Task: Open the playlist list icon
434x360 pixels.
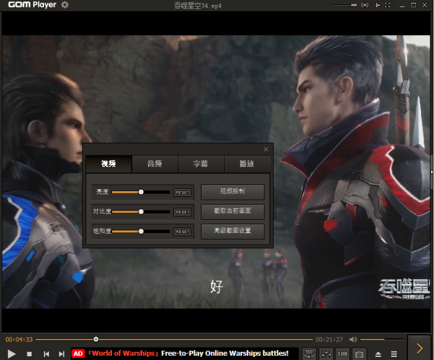Action: pyautogui.click(x=394, y=354)
